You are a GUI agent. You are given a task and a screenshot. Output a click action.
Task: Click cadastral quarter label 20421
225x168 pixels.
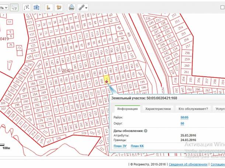[x=67, y=70]
